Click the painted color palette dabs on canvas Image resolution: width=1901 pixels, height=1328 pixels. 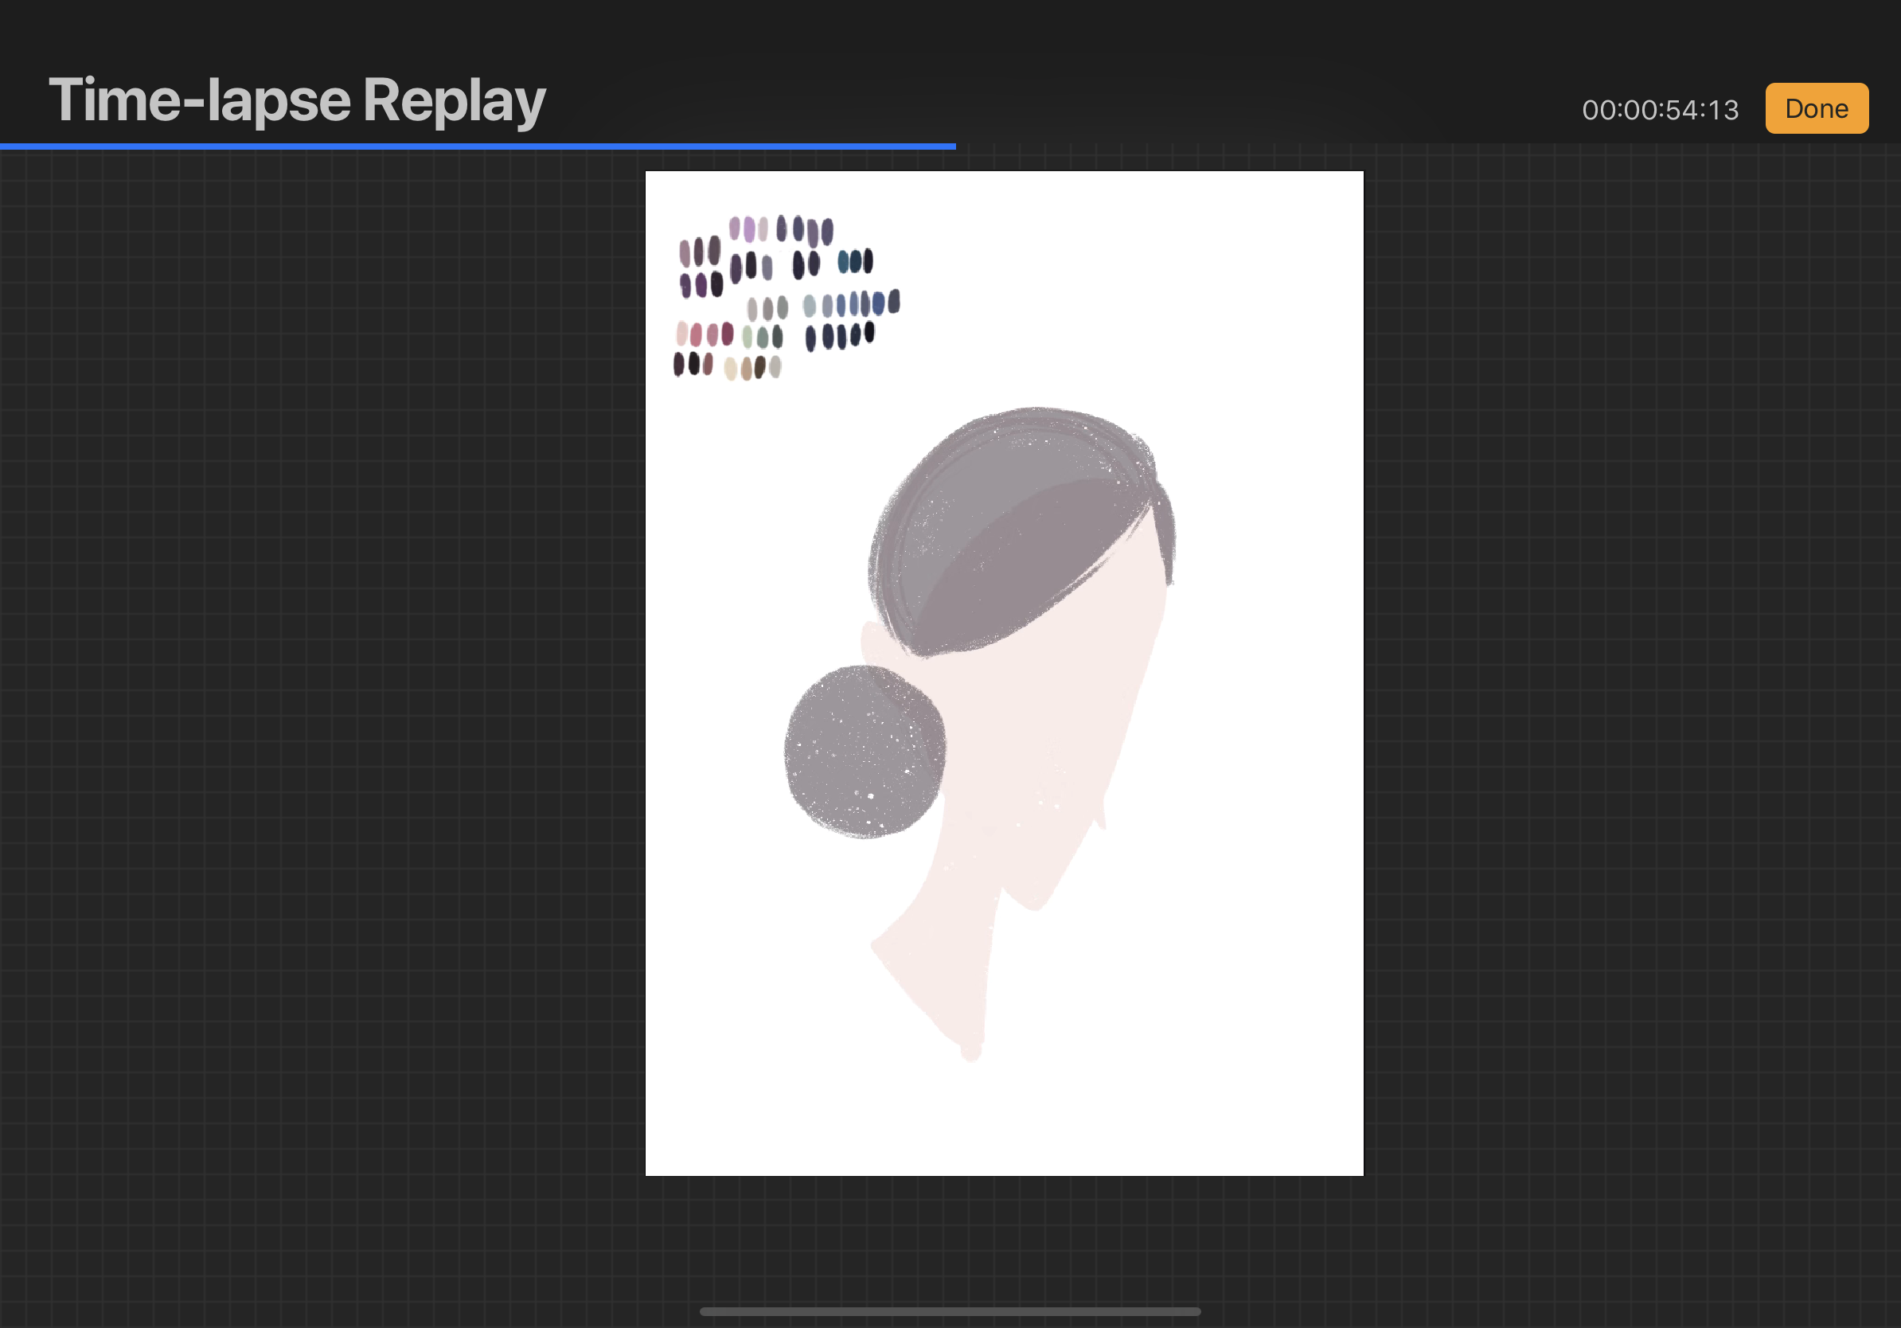[787, 297]
